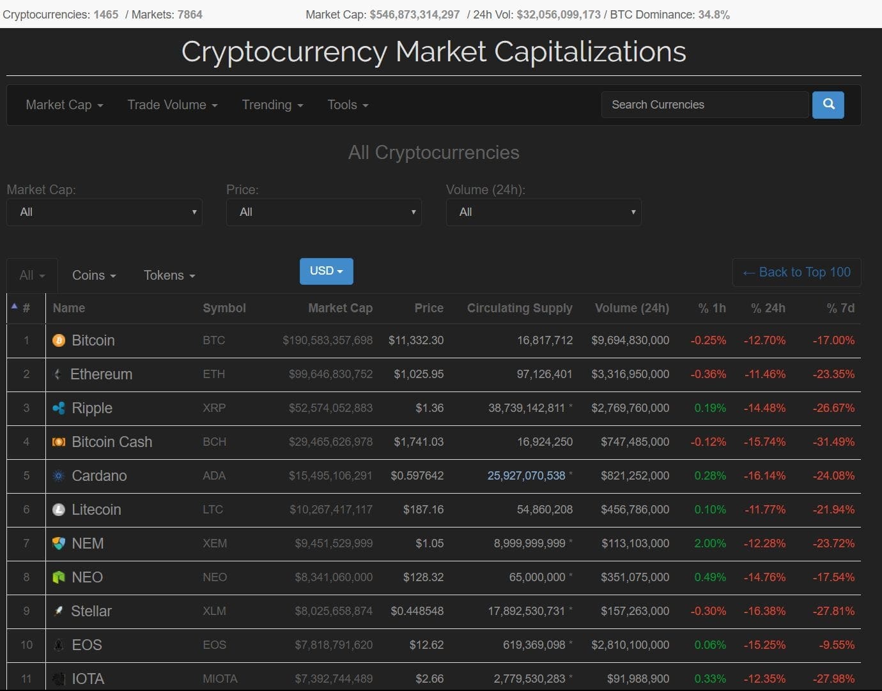This screenshot has width=882, height=691.
Task: Click the global Market Cap value $546,873,314,297
Action: tap(415, 14)
